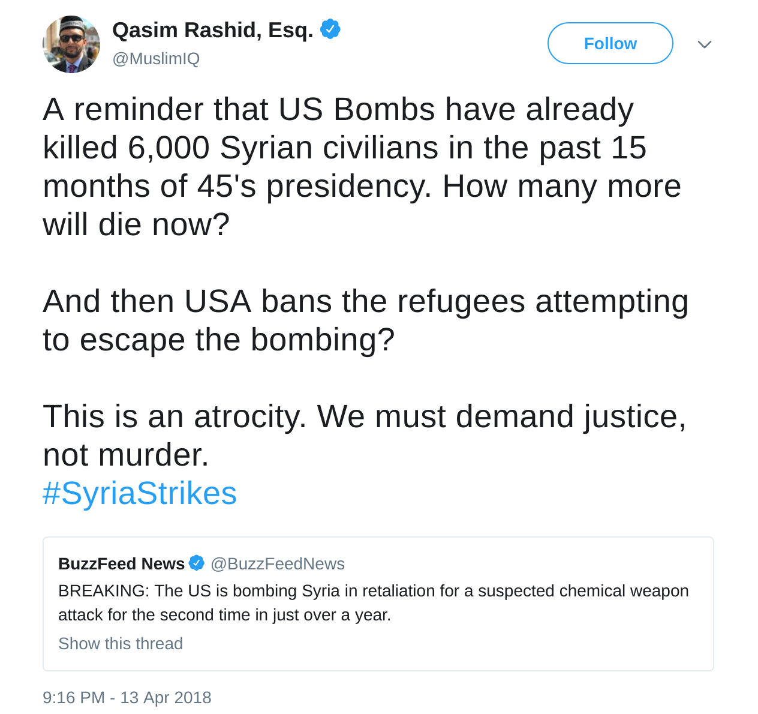758x714 pixels.
Task: Expand the tweet options chevron
Action: coord(705,44)
